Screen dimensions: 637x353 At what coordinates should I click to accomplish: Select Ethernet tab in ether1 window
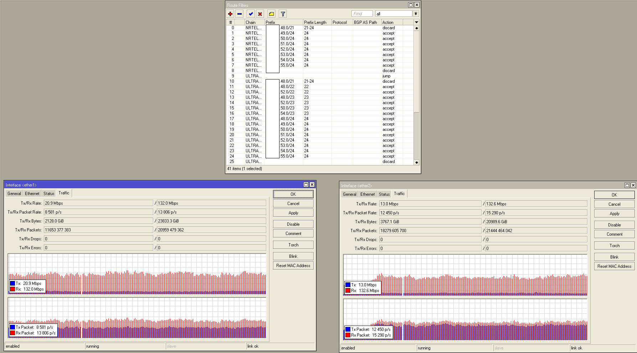[x=32, y=194]
